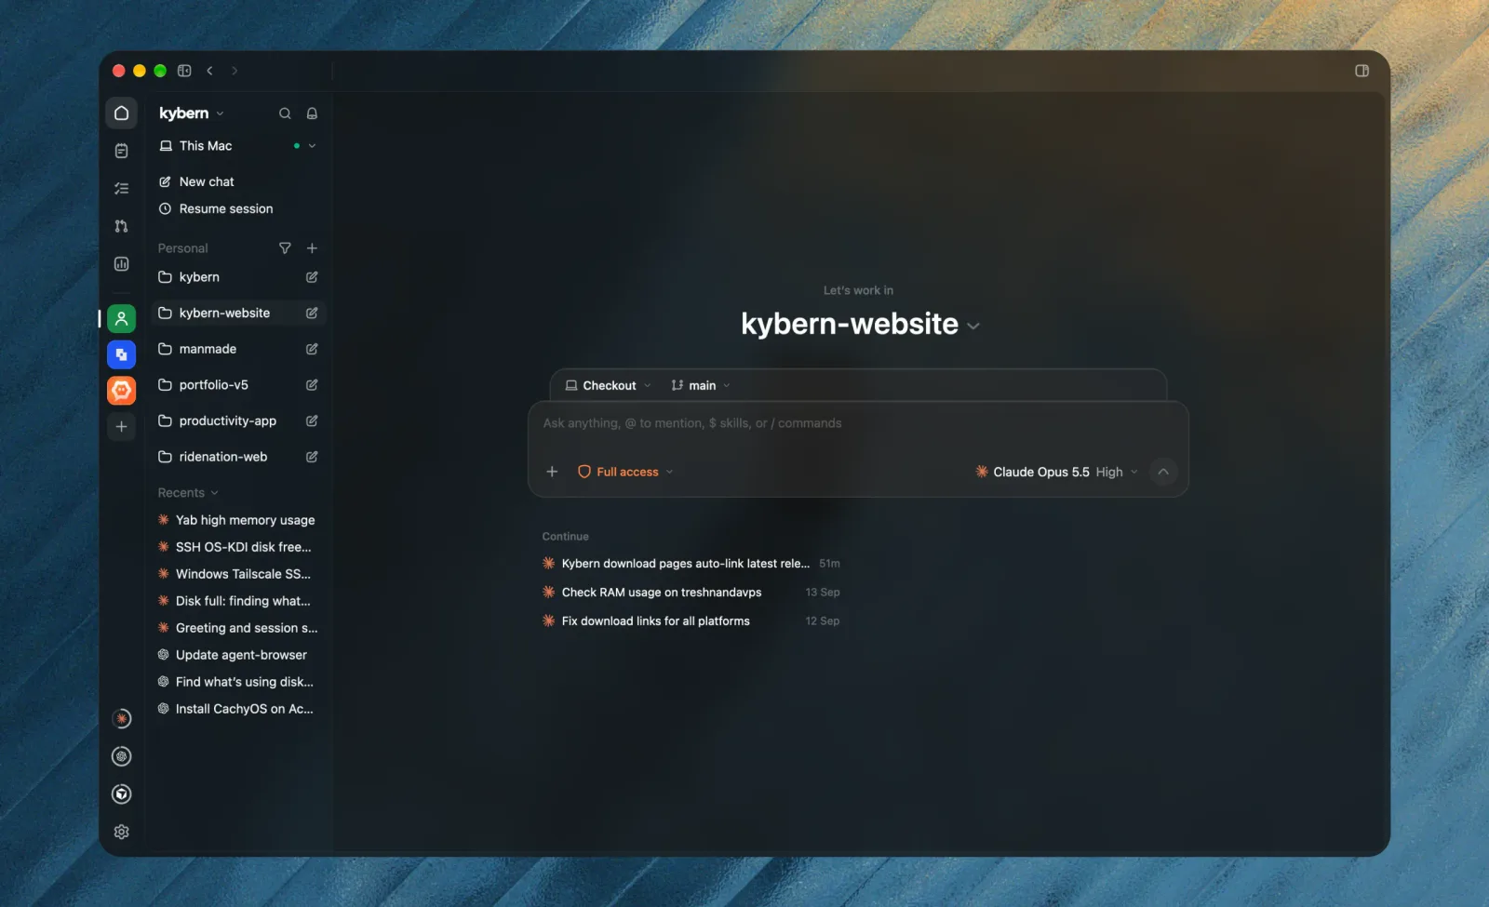Image resolution: width=1489 pixels, height=907 pixels.
Task: Click the cube agent icon above settings
Action: click(x=121, y=794)
